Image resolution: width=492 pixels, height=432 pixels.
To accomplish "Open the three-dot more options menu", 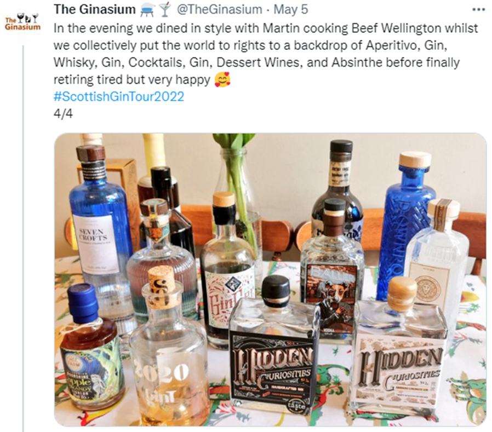I will click(478, 10).
